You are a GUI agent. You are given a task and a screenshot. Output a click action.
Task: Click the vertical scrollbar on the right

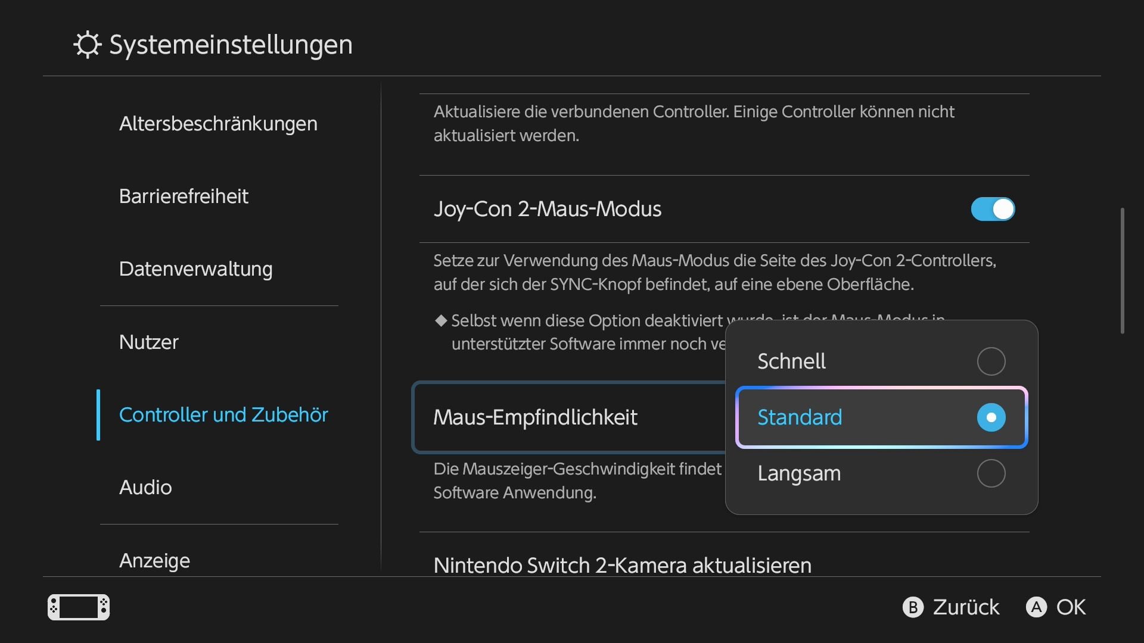click(x=1123, y=271)
